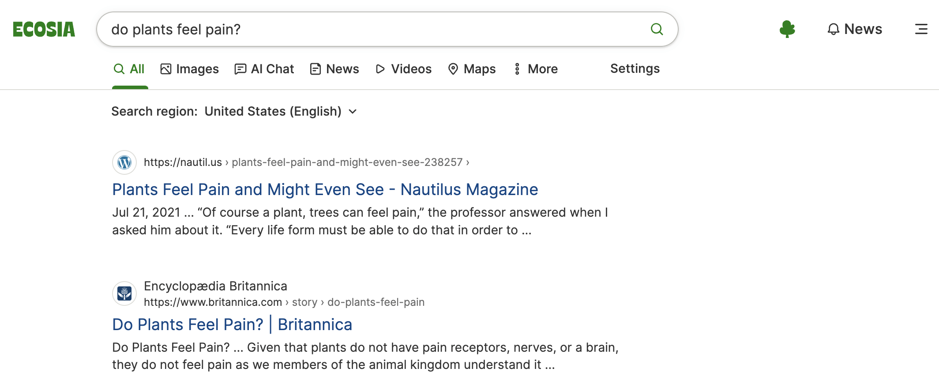
Task: Switch to the Images tab
Action: [x=190, y=69]
